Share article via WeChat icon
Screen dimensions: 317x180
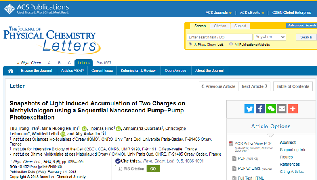point(271,109)
